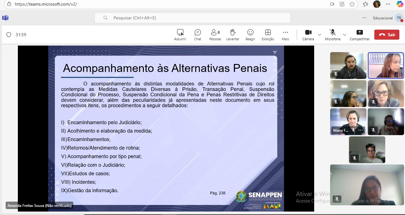Click Assumir to take control

click(x=180, y=35)
